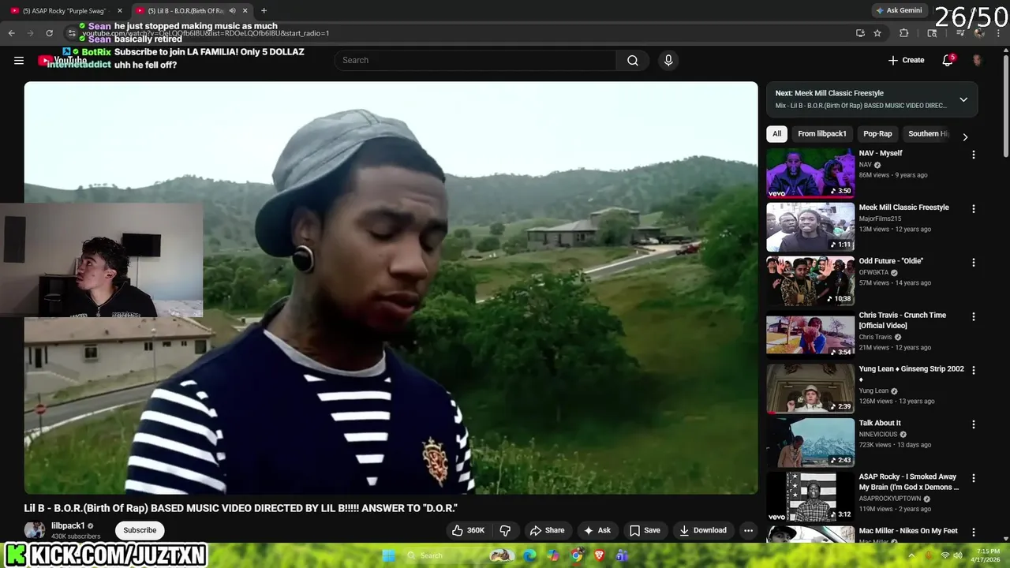Open more actions ellipsis under video
The image size is (1010, 568).
coord(748,530)
